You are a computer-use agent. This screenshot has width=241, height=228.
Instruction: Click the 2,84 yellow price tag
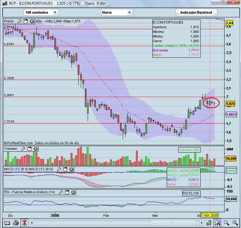pos(229,23)
